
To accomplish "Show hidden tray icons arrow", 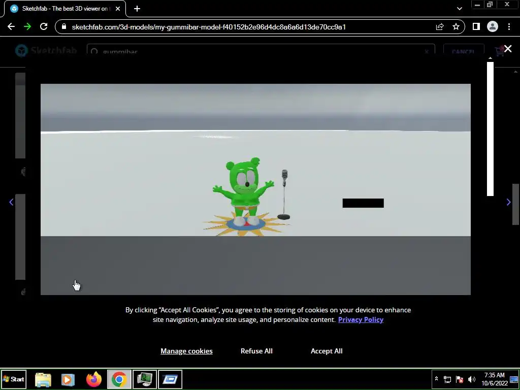I will tap(436, 379).
